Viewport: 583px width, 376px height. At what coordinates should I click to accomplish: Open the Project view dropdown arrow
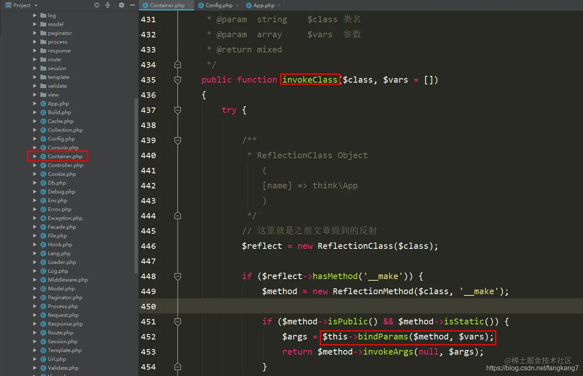point(36,5)
